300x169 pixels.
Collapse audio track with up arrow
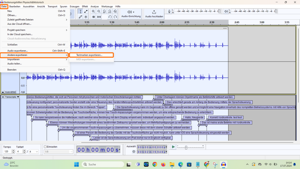click(x=3, y=92)
